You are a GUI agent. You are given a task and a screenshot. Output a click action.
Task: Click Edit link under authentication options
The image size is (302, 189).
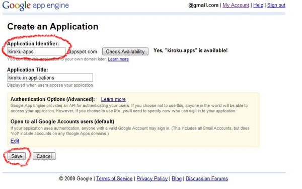click(x=15, y=141)
